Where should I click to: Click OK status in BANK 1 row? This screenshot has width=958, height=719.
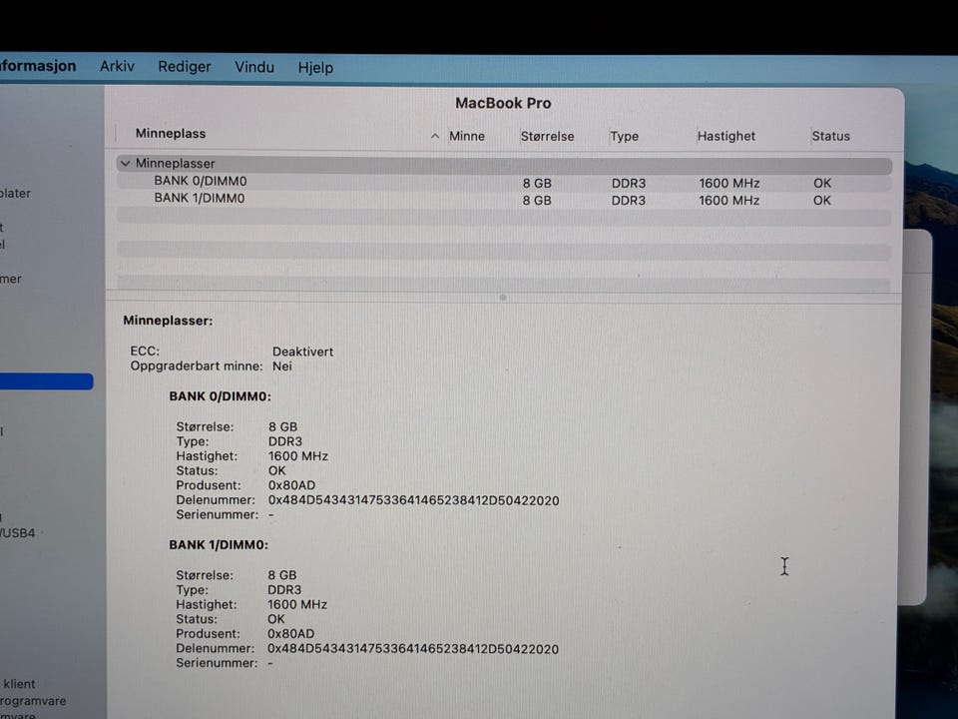tap(821, 200)
